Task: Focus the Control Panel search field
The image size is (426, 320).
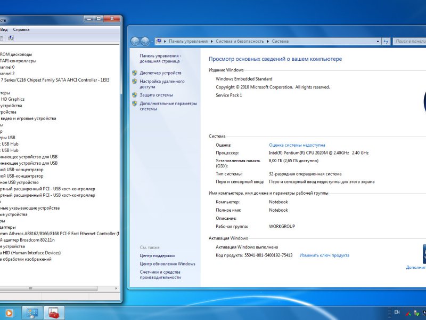Action: coord(409,42)
